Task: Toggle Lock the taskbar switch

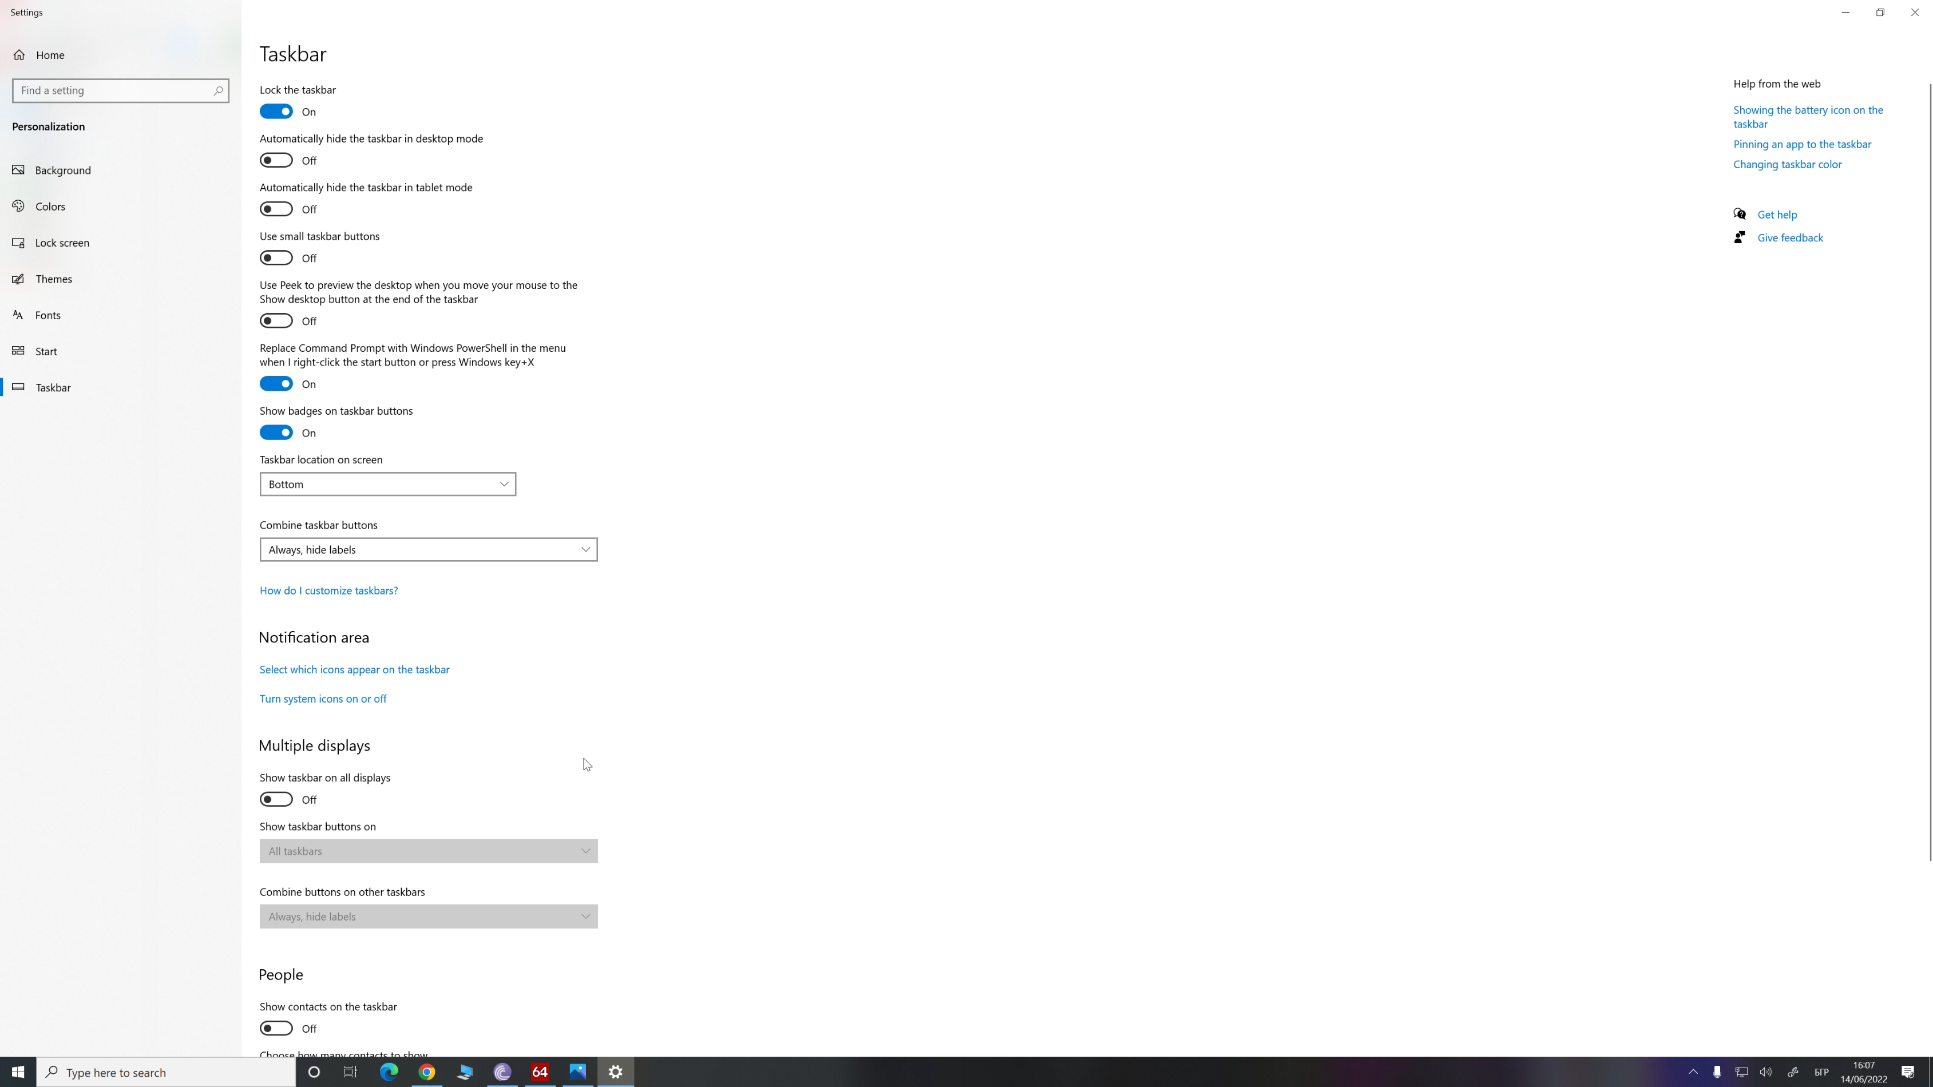Action: point(276,112)
